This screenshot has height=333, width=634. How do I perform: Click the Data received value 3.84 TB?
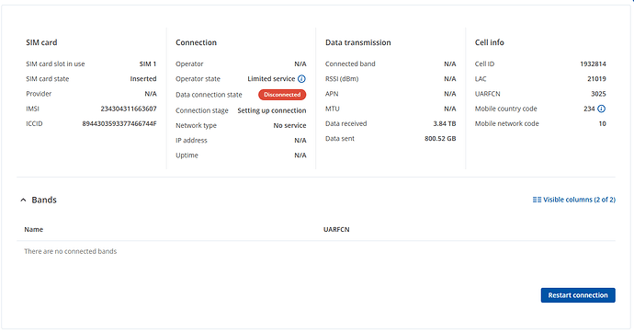click(445, 124)
